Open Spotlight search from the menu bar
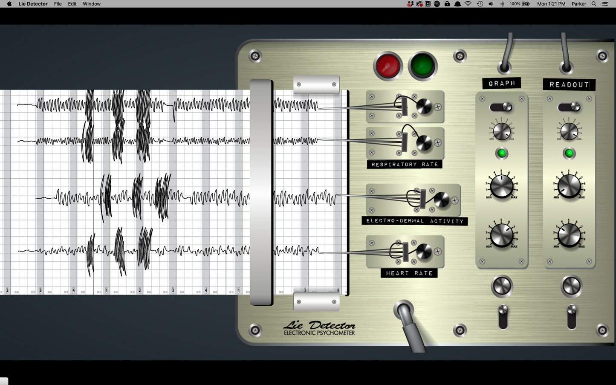 pos(593,4)
